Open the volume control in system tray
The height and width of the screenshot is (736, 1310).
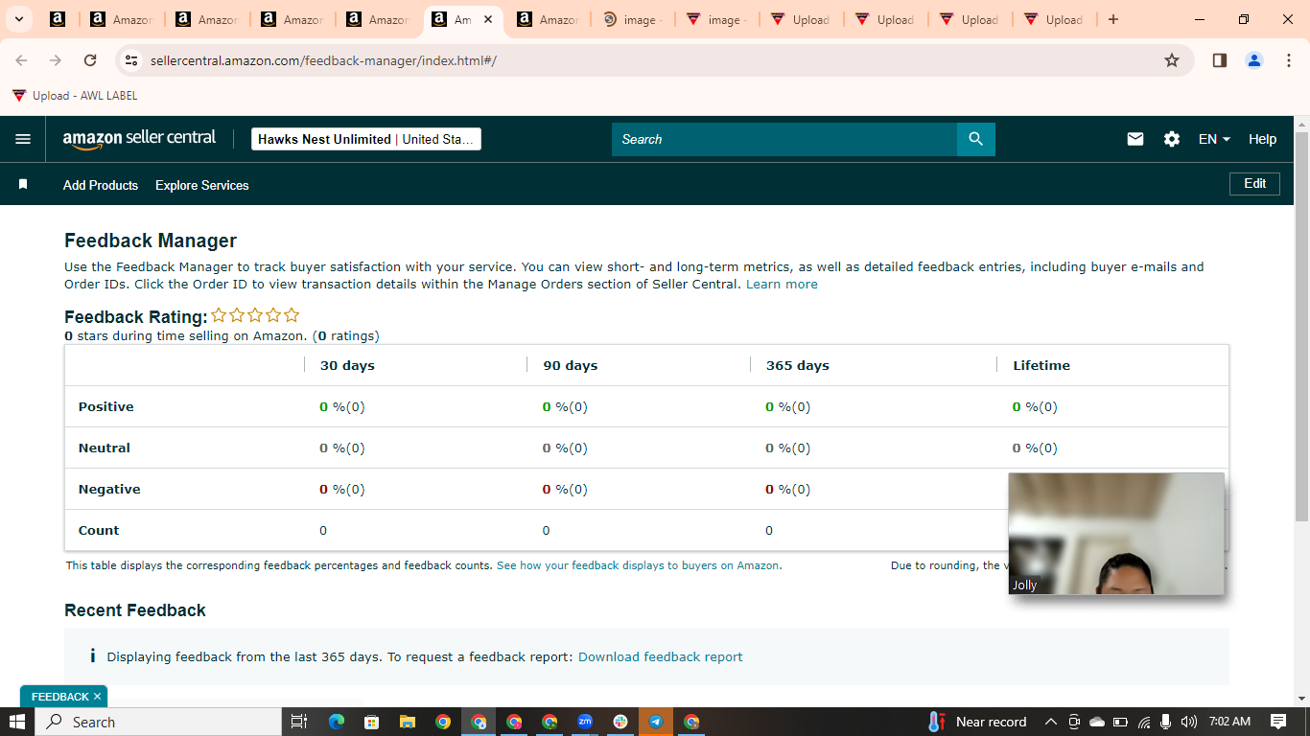pyautogui.click(x=1189, y=722)
